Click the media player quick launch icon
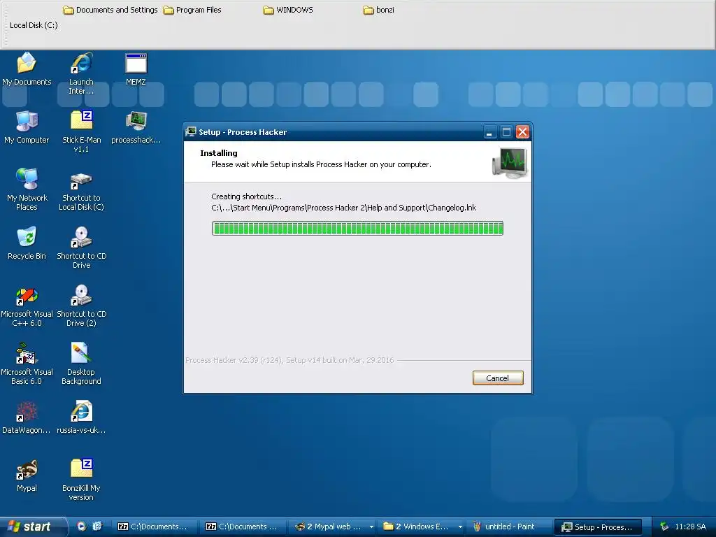716x537 pixels. 81,527
